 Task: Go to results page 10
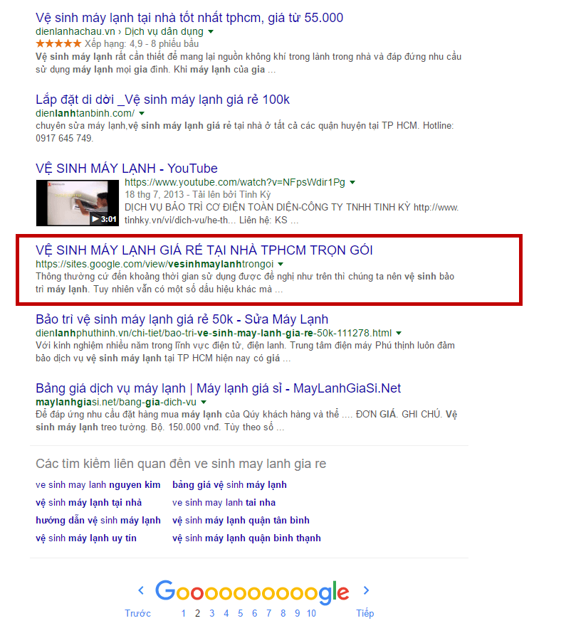311,613
